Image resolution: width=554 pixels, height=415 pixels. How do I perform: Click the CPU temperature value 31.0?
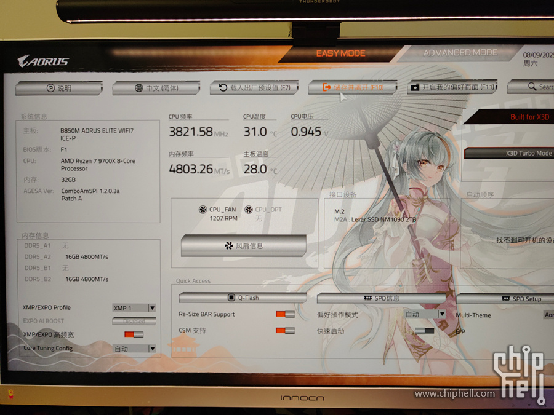[255, 132]
